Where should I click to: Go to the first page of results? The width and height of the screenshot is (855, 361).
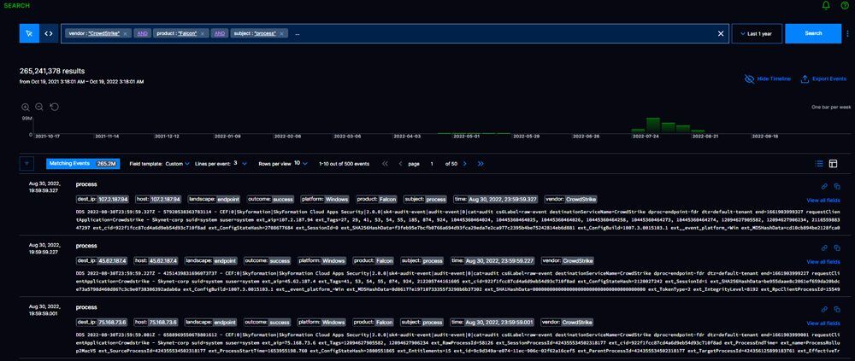pyautogui.click(x=385, y=163)
